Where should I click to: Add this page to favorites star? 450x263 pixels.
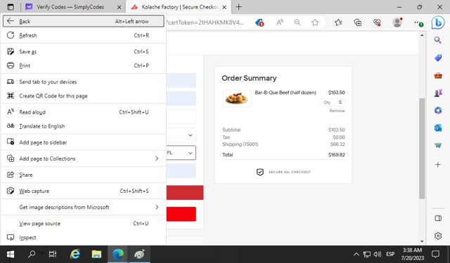click(315, 22)
